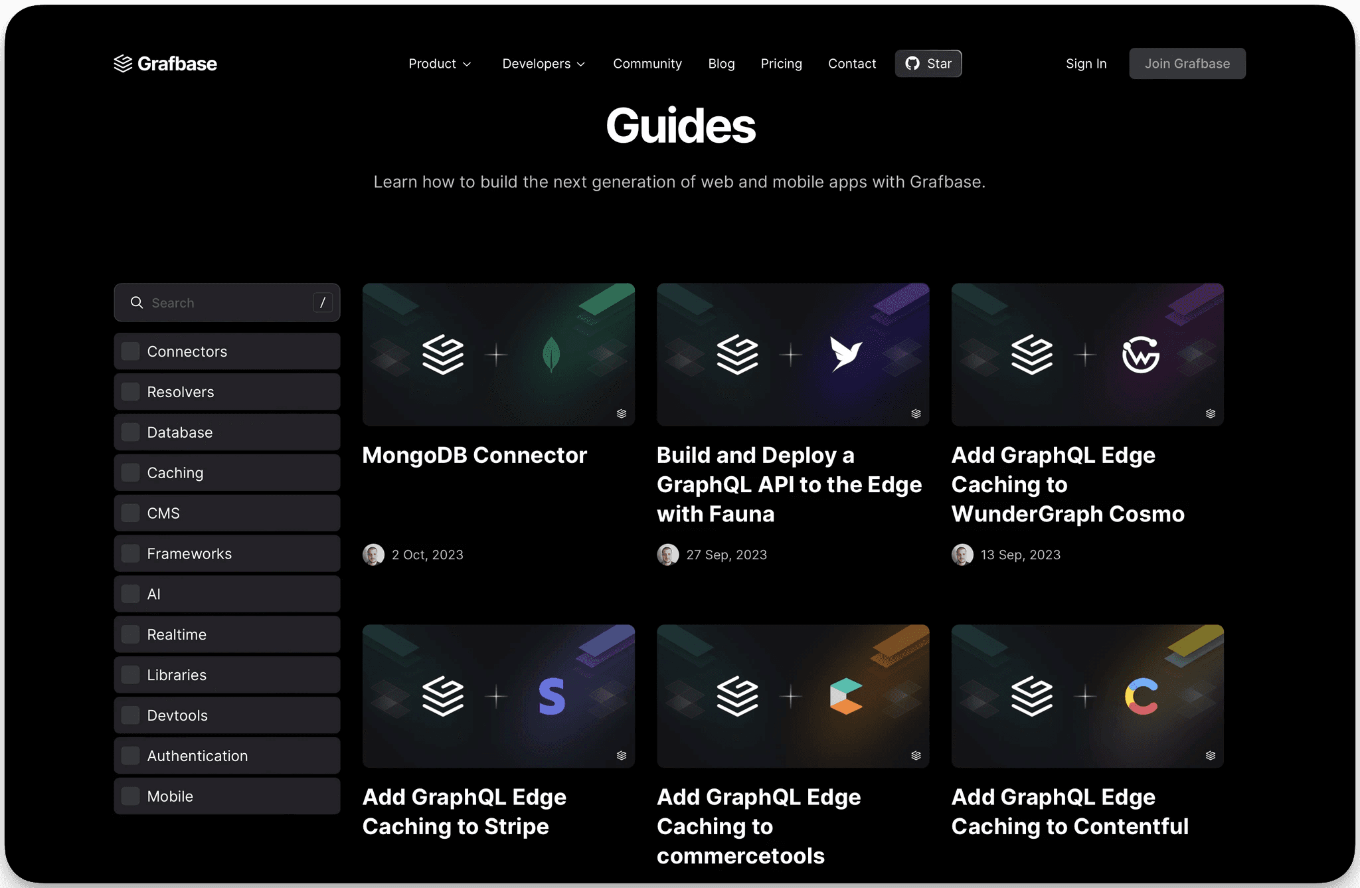Enable the Resolvers filter checkbox
This screenshot has width=1360, height=888.
tap(131, 392)
